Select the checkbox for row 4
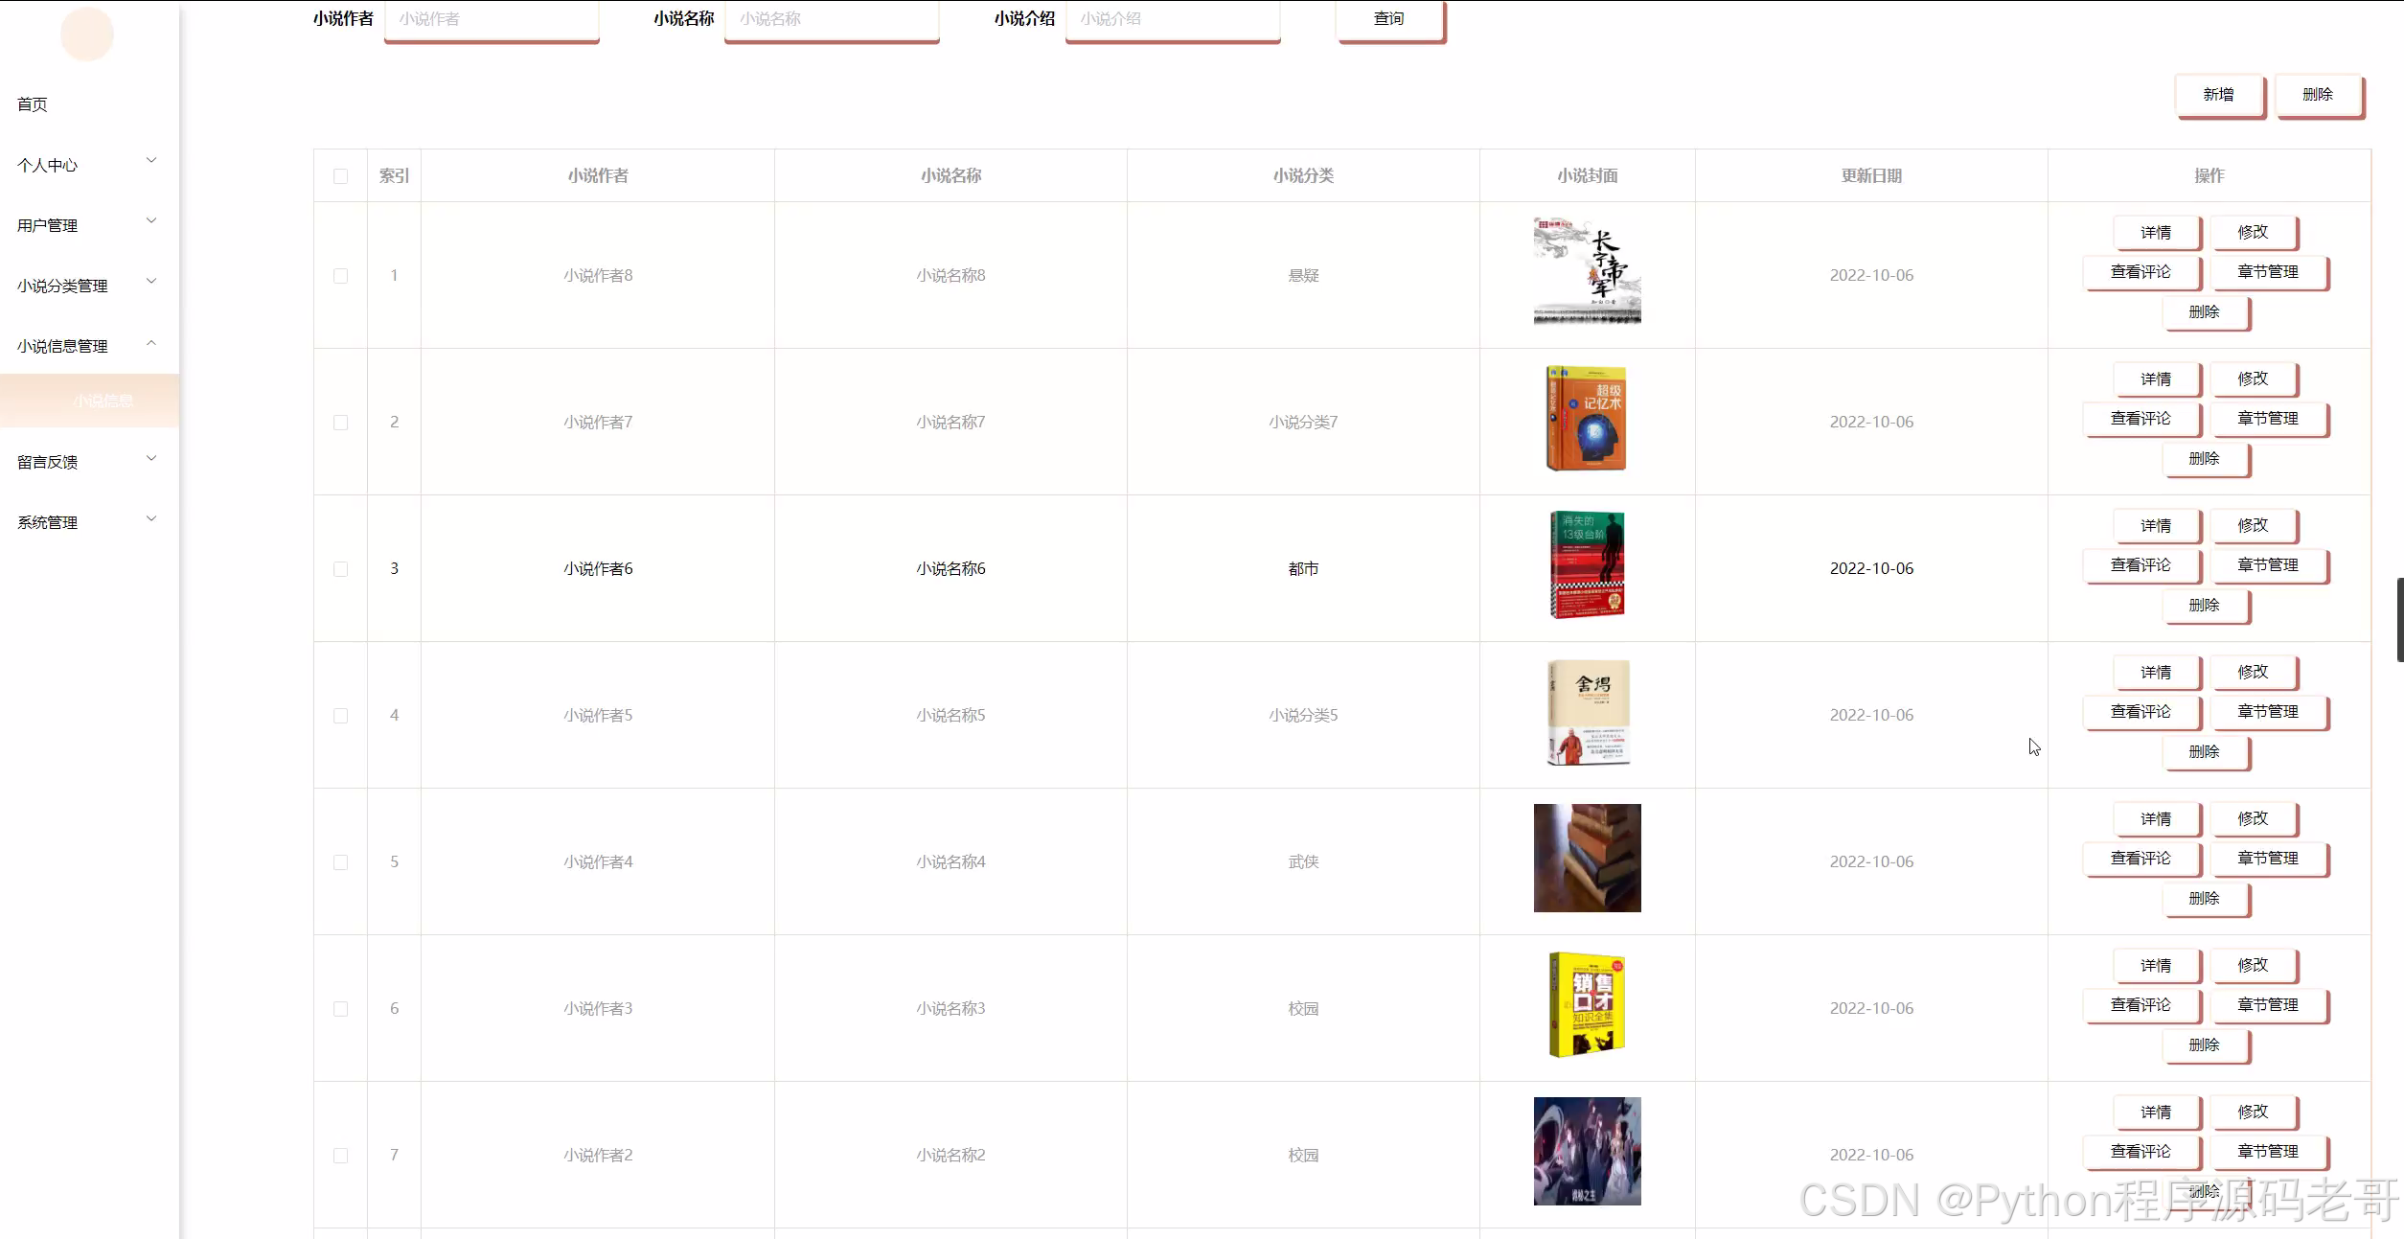 click(340, 716)
